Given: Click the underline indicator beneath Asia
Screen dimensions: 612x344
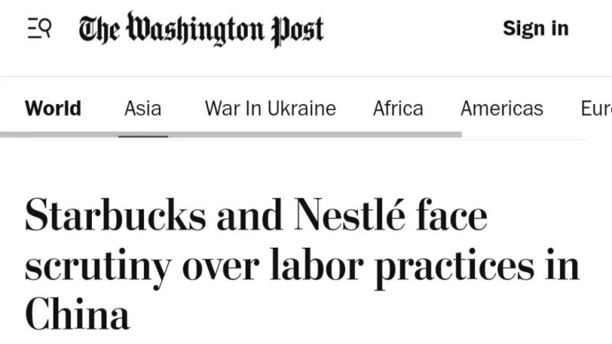Looking at the screenshot, I should [143, 137].
